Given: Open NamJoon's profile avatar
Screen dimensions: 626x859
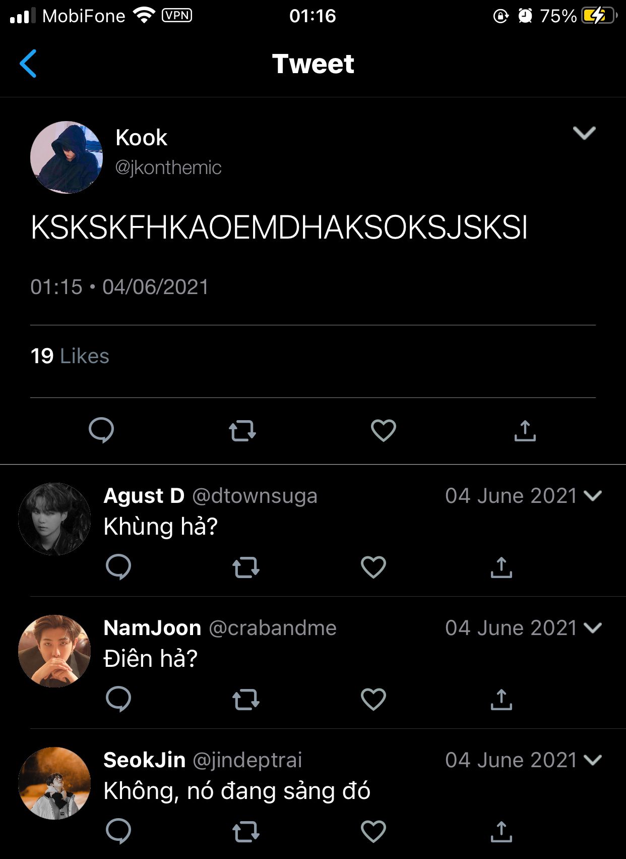Looking at the screenshot, I should click(54, 651).
